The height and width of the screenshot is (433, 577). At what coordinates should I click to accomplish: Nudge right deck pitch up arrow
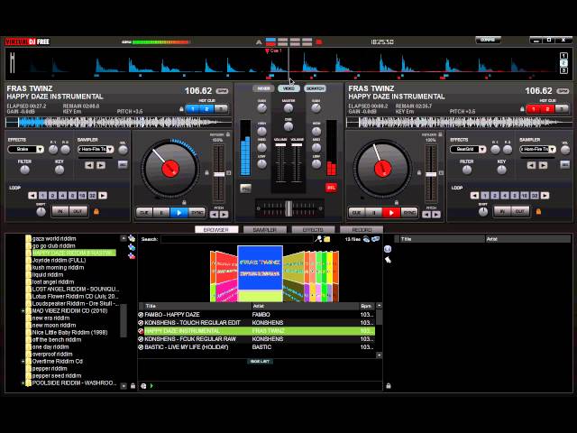point(436,215)
